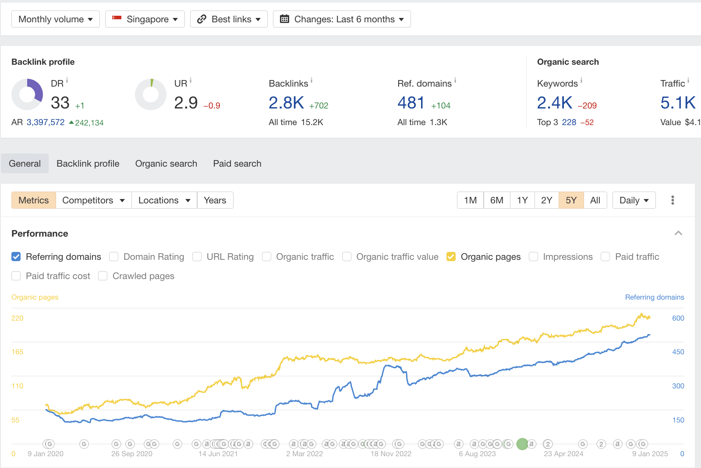Viewport: 701px width, 468px height.
Task: Open the Locations dropdown
Action: tap(164, 200)
